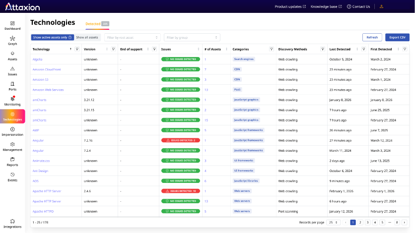Select the Detected tab
The height and width of the screenshot is (233, 415).
[x=92, y=24]
